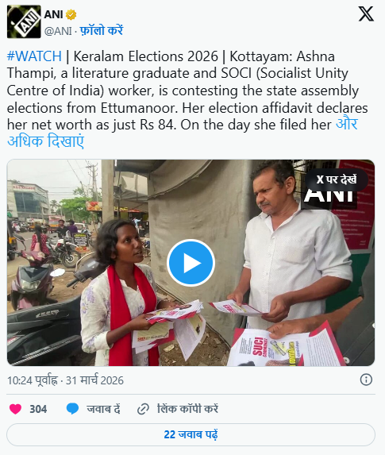Click the जवाब दें reply label
The height and width of the screenshot is (455, 385).
[103, 409]
